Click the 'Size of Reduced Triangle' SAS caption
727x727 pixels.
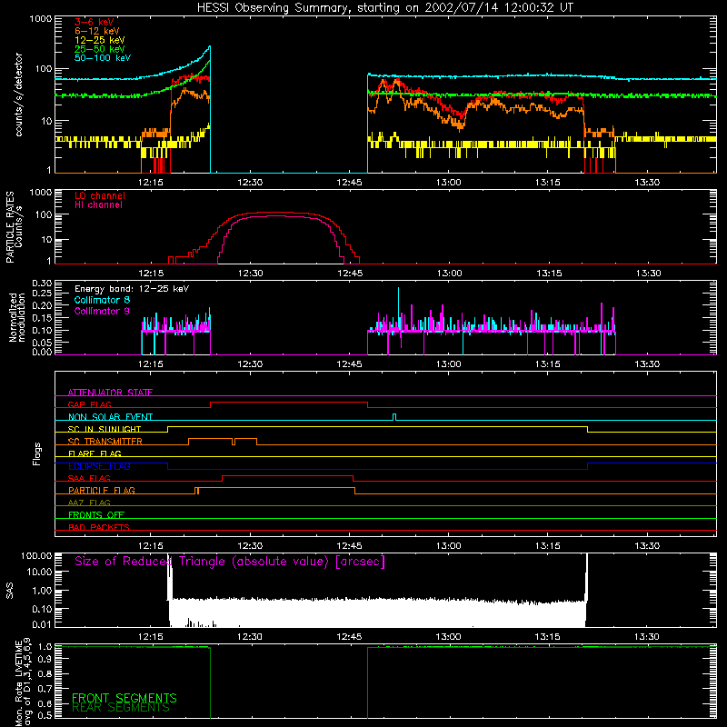point(230,562)
